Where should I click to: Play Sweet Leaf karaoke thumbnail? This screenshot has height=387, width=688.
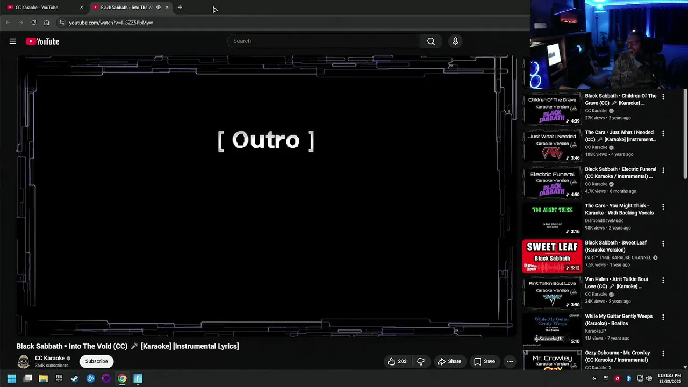[x=552, y=256]
